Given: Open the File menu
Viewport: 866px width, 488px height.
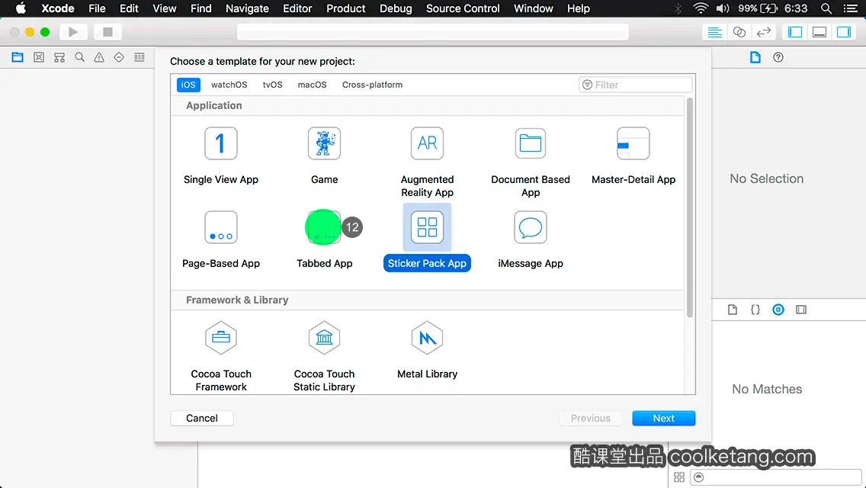Looking at the screenshot, I should [x=97, y=8].
